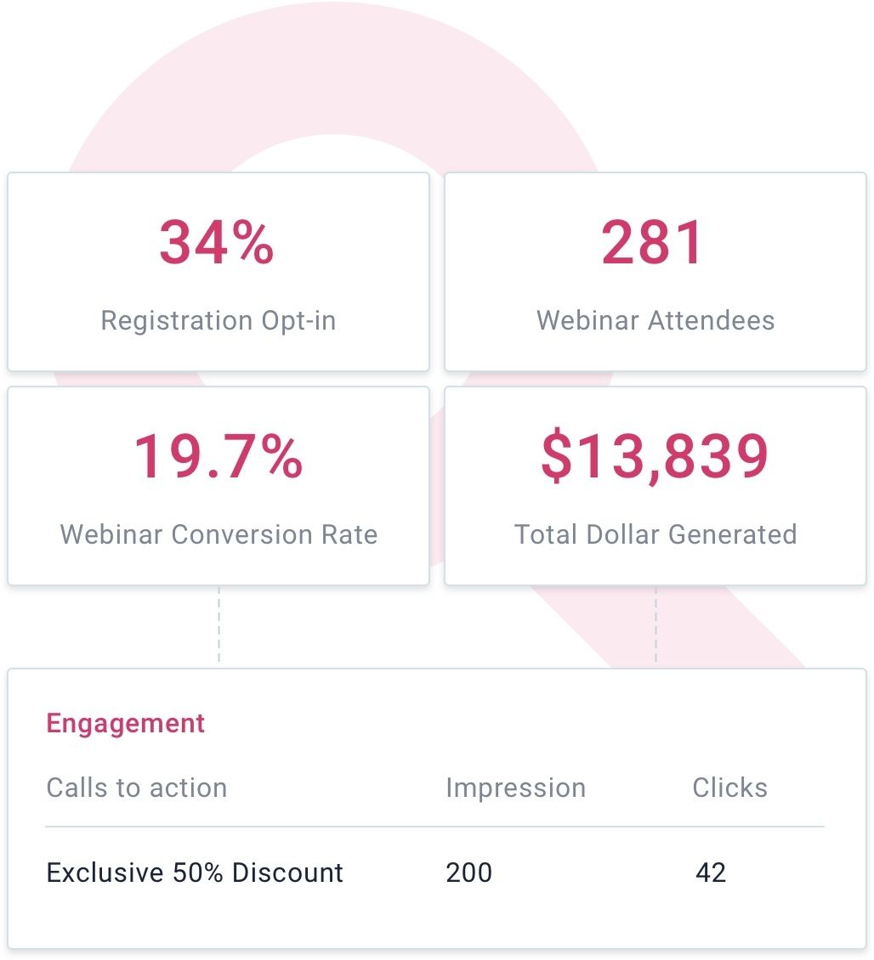Select the Webinar Attendees label

click(x=655, y=321)
